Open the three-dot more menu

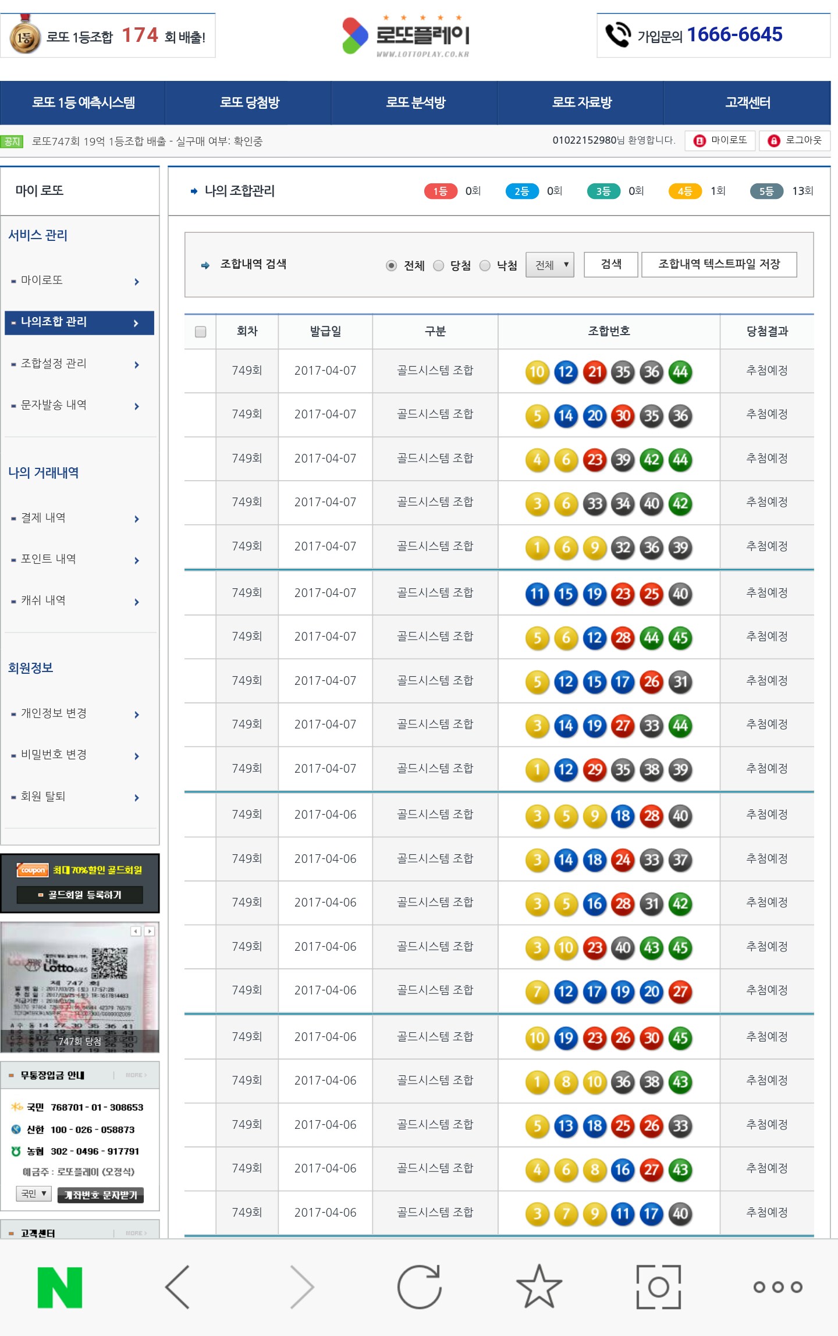[x=777, y=1287]
